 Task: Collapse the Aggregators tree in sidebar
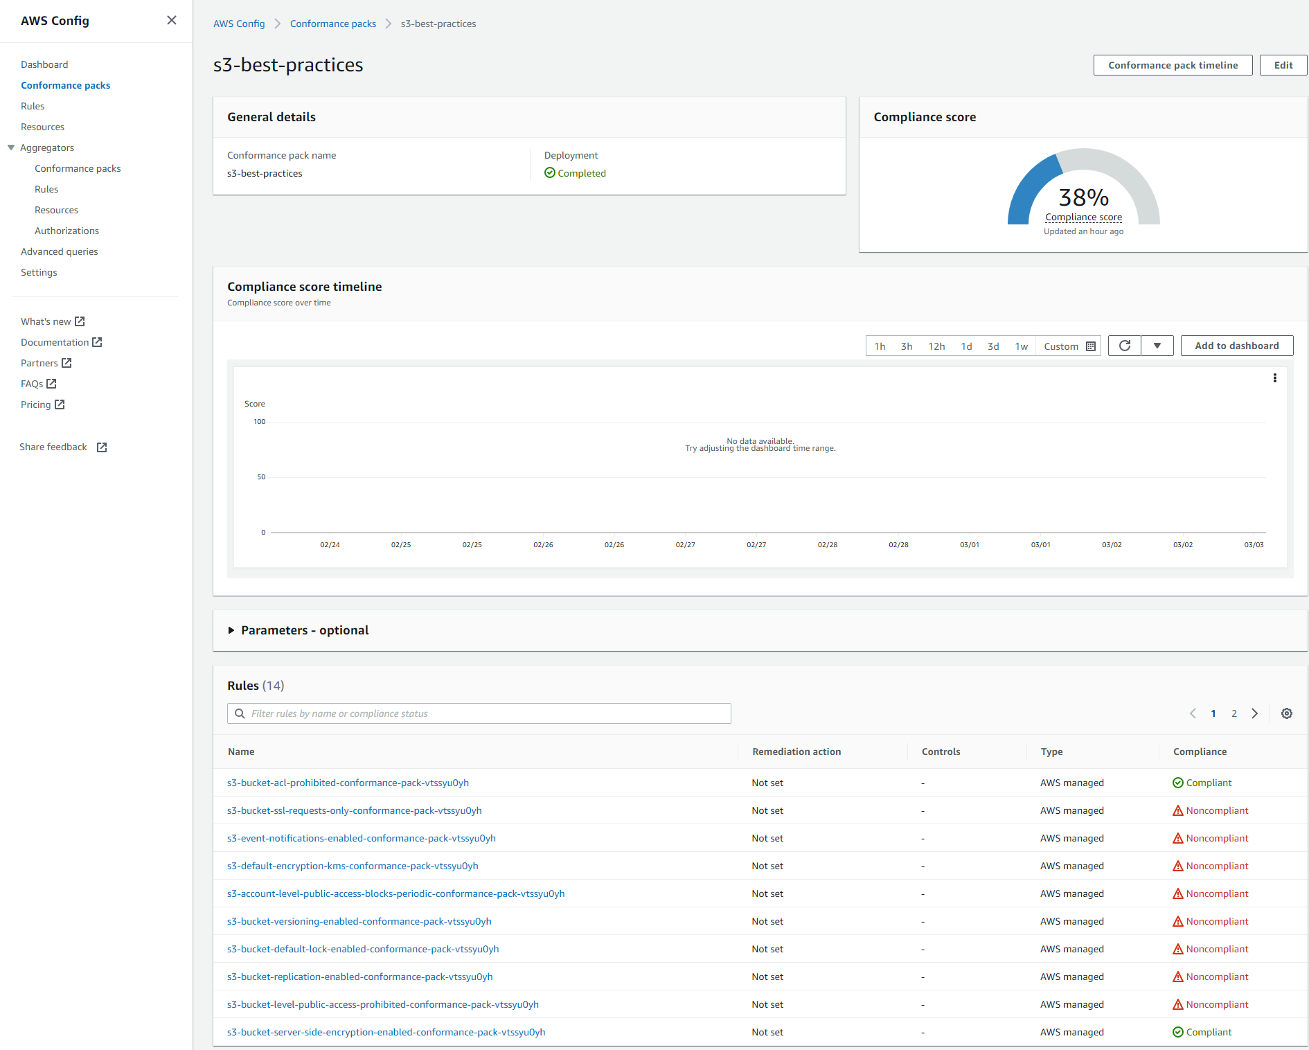click(10, 148)
